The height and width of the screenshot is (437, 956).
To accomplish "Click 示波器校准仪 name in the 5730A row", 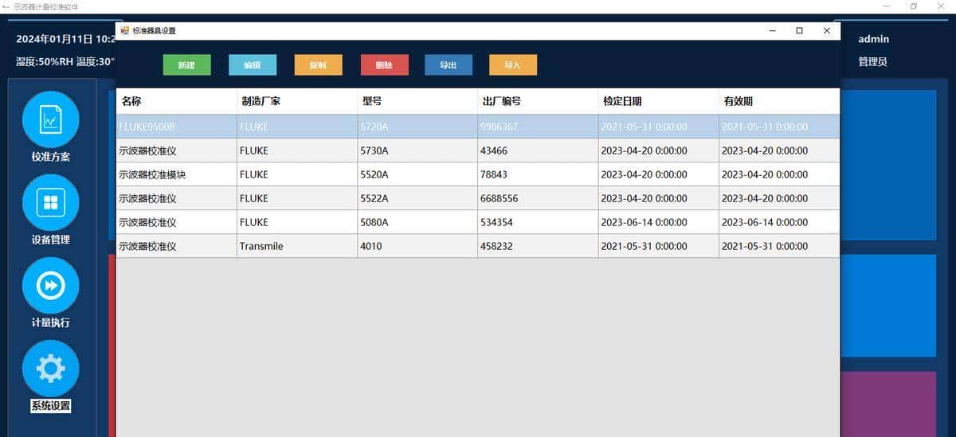I will click(x=177, y=150).
